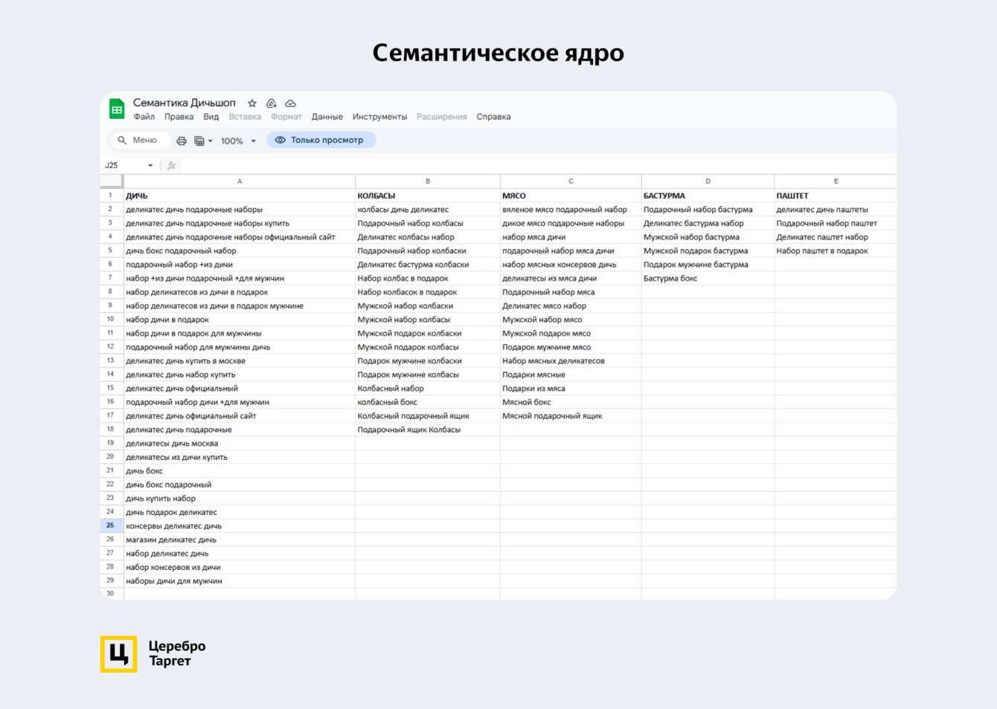Star the Семантика Дичьшоп document
Image resolution: width=997 pixels, height=709 pixels.
(252, 103)
